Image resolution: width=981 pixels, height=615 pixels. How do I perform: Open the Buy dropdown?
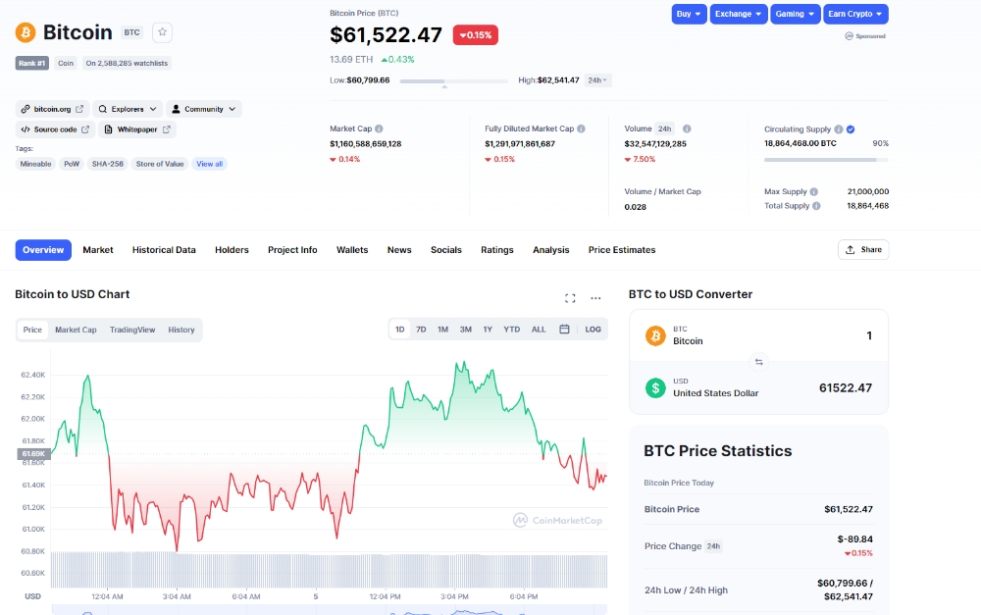click(x=689, y=14)
